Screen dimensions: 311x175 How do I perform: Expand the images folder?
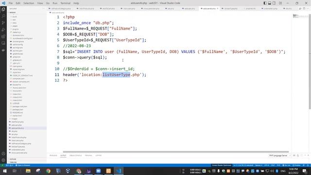[x=14, y=119]
